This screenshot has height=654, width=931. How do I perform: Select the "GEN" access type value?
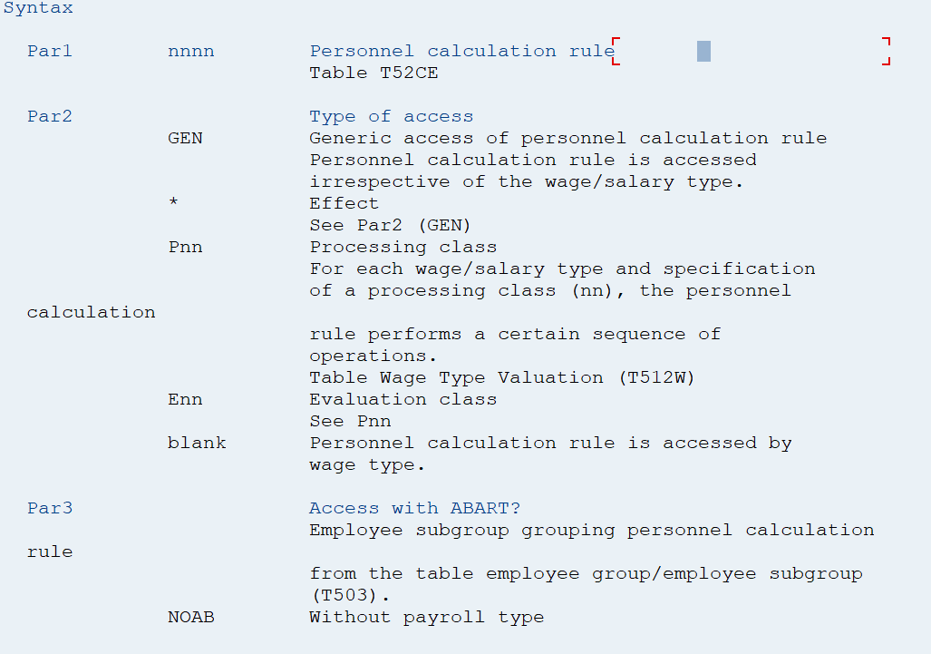click(186, 138)
